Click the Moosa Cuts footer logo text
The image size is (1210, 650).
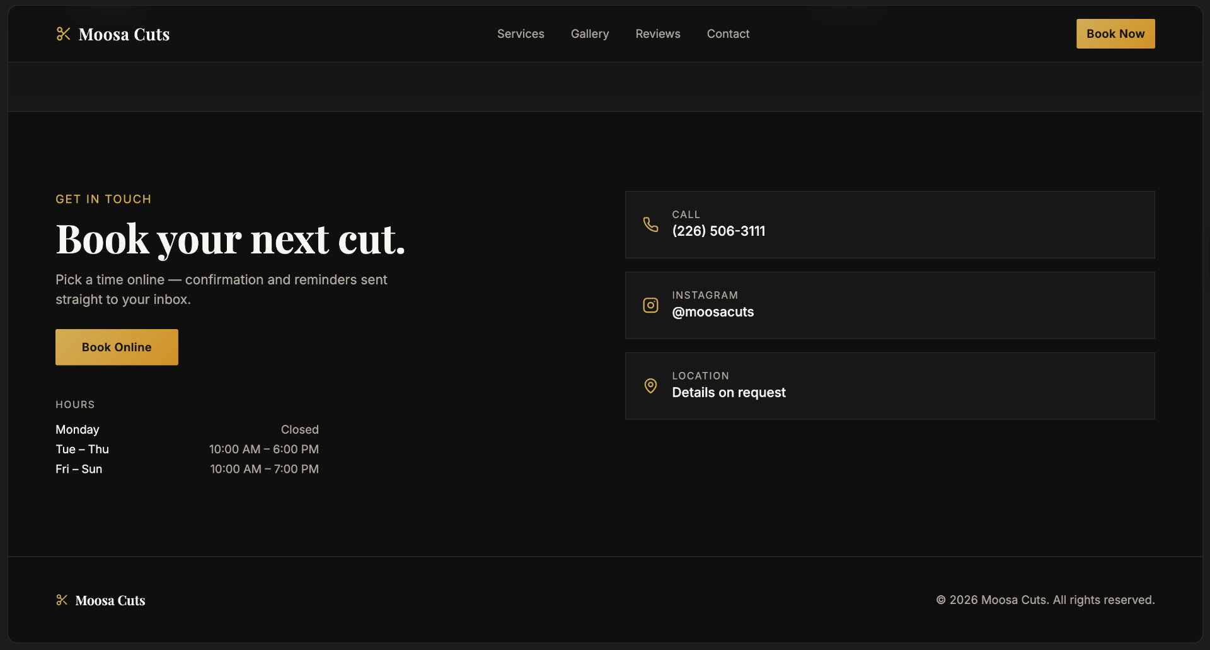[110, 600]
